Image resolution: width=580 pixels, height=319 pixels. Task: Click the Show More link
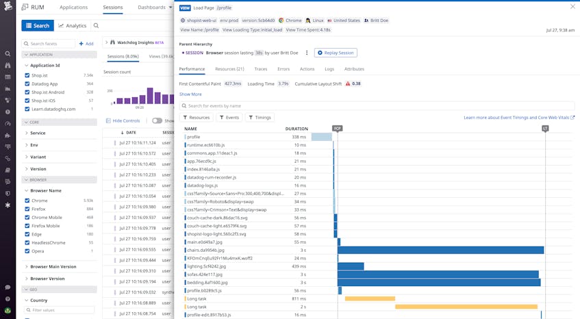(190, 94)
